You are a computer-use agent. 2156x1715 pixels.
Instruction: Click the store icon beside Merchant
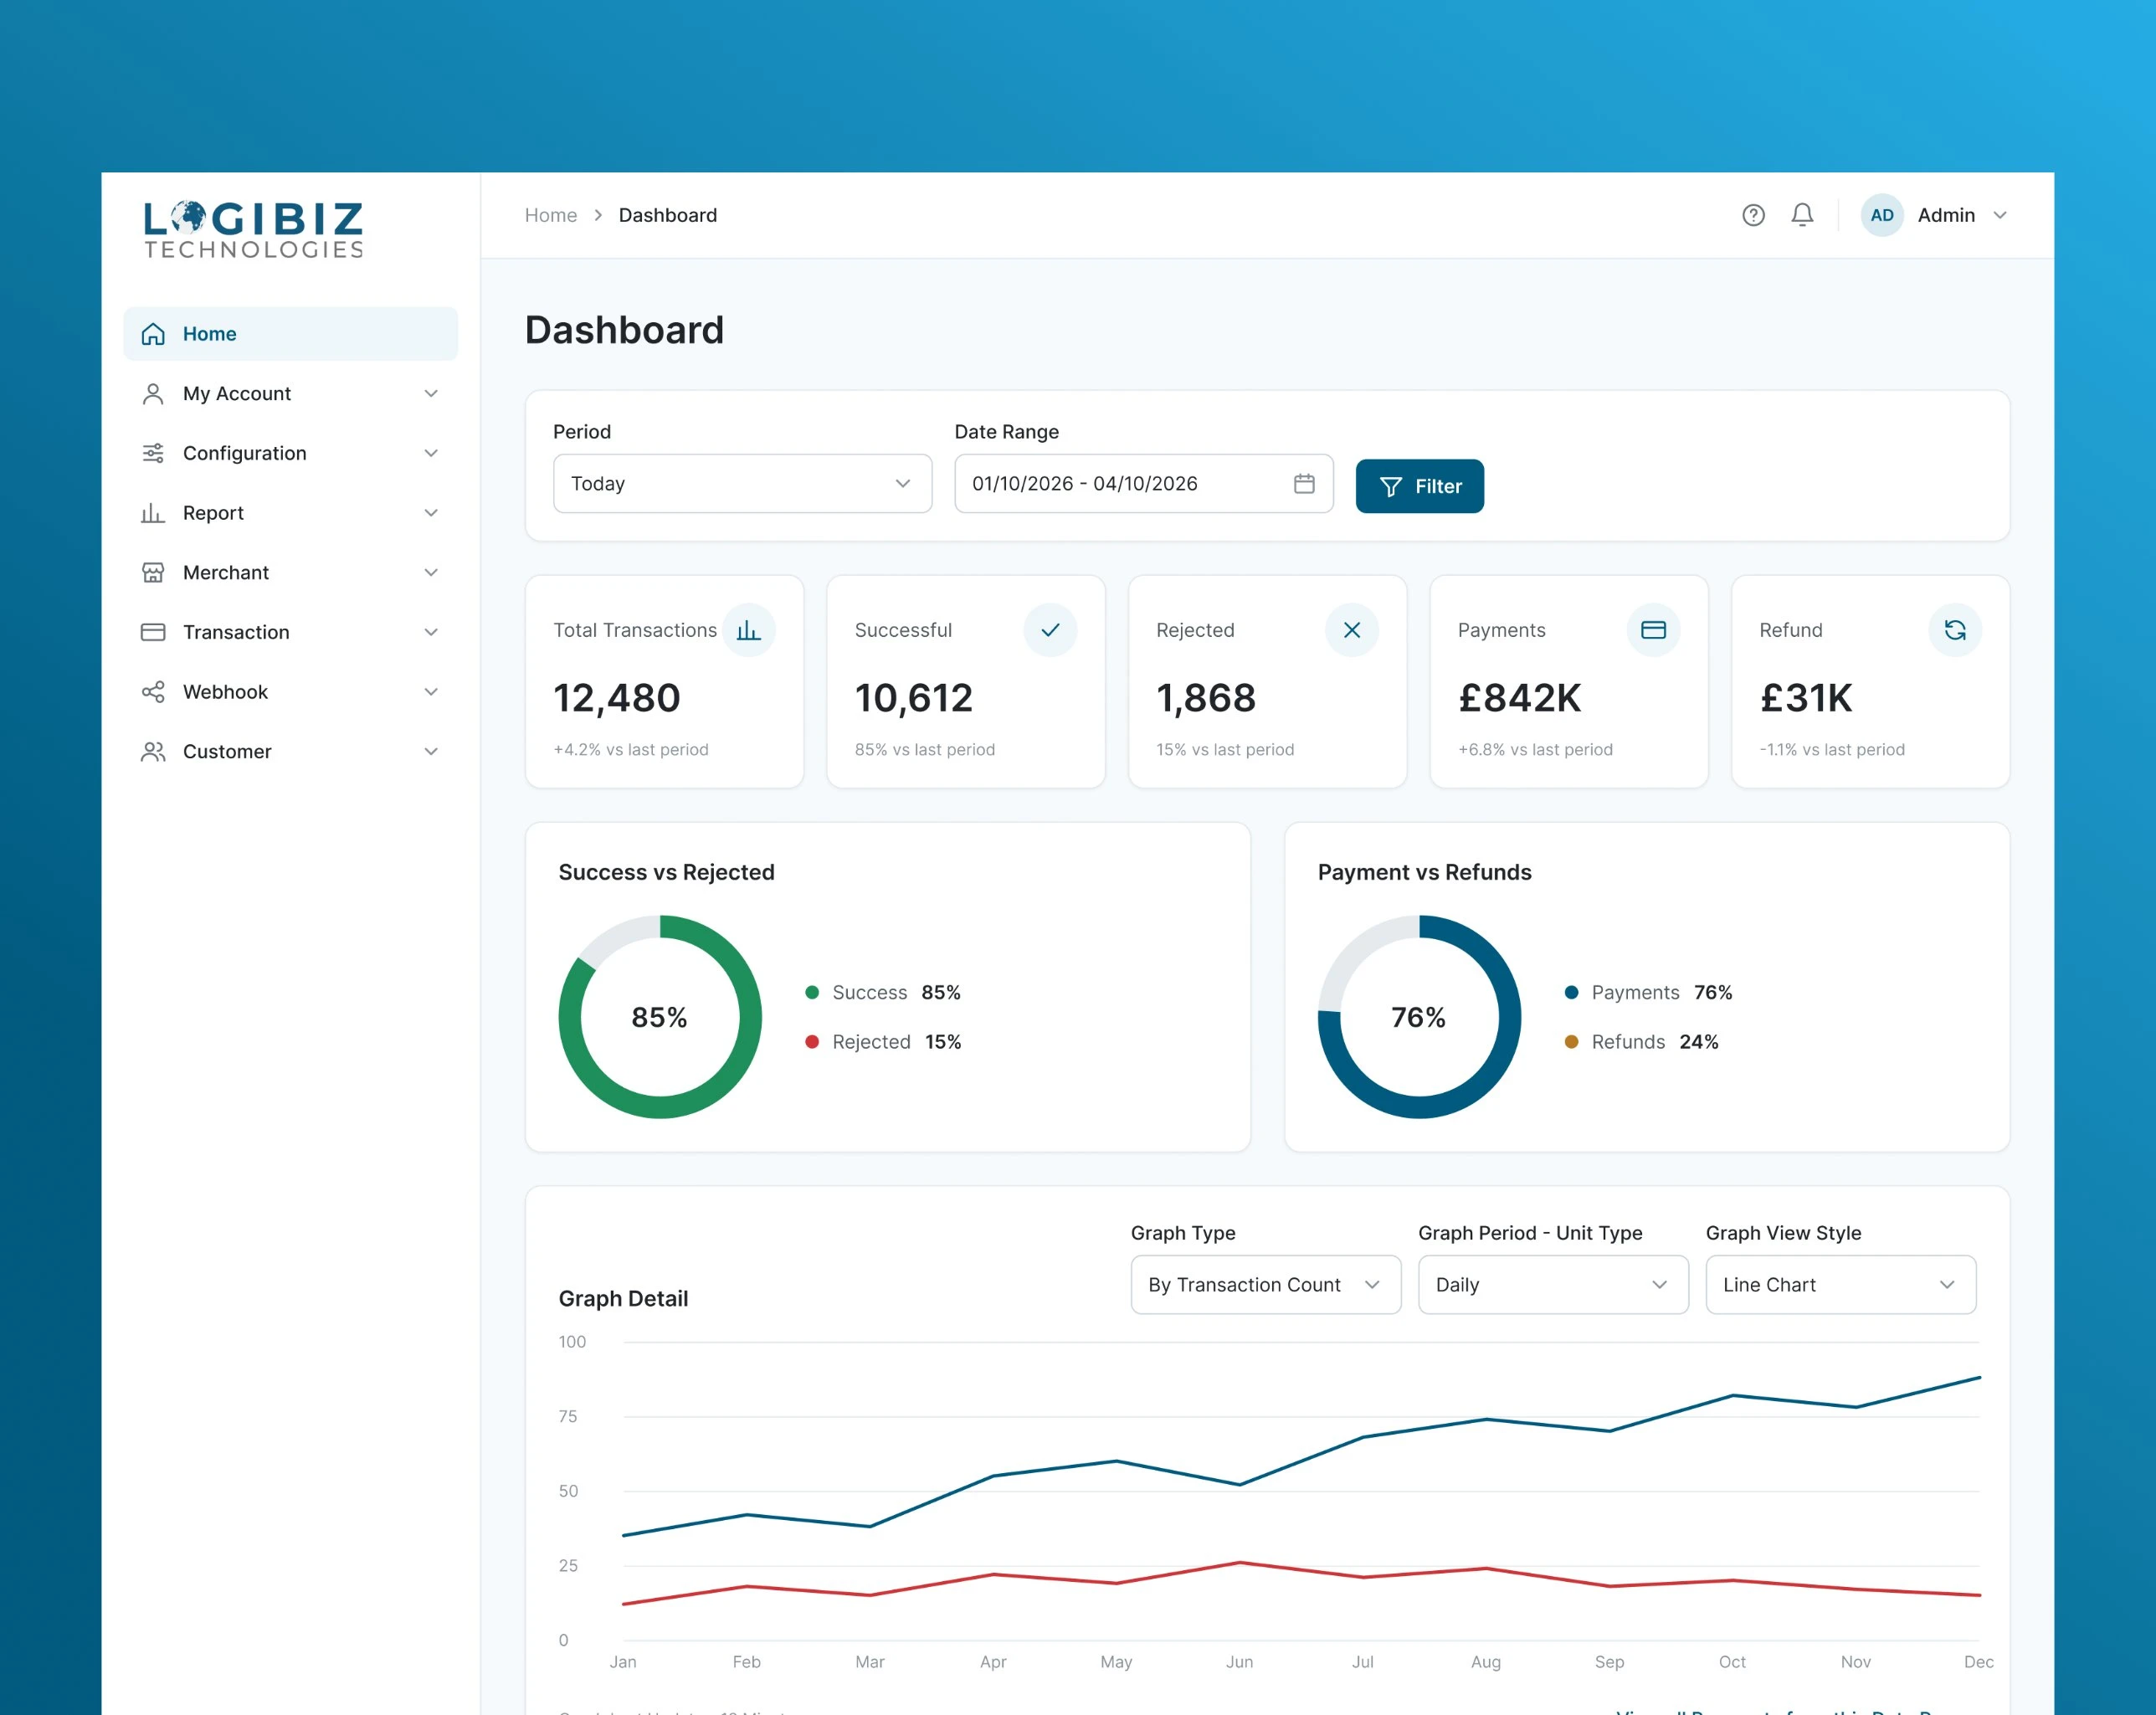tap(153, 572)
